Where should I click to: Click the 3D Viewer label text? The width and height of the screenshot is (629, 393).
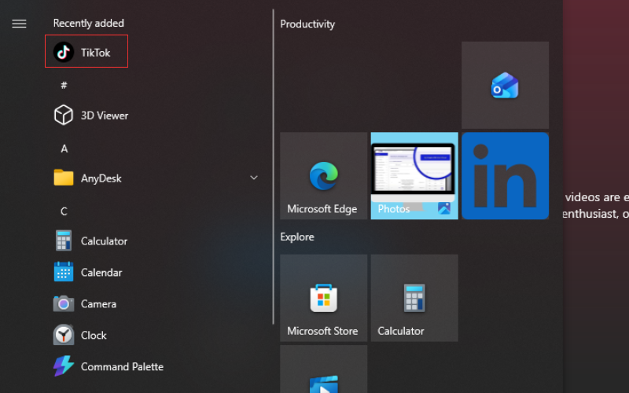click(105, 116)
